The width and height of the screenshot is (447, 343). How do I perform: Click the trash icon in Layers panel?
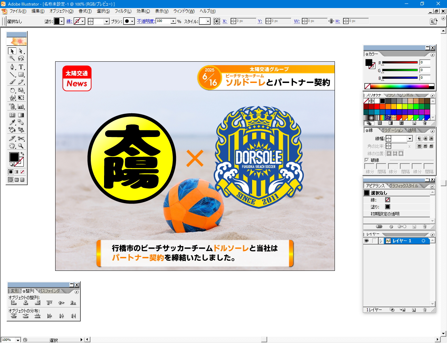[x=425, y=310]
